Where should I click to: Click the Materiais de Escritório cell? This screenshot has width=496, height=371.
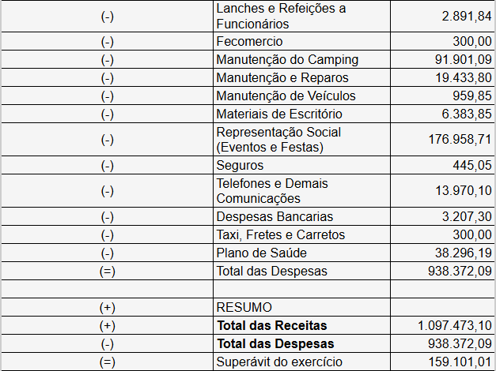[301, 114]
